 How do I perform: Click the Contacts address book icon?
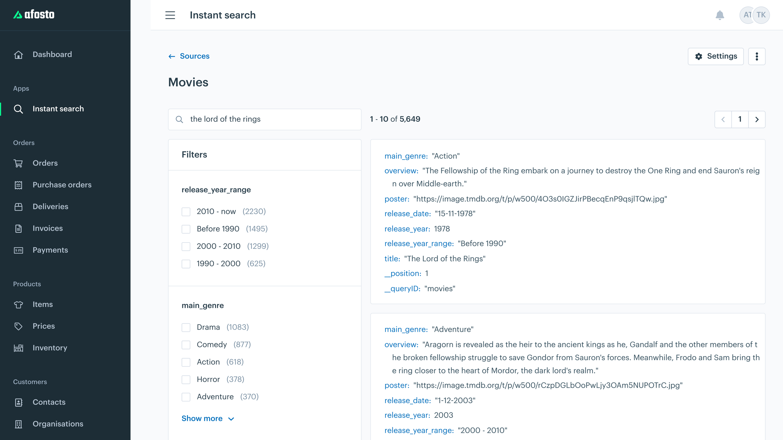click(x=18, y=402)
